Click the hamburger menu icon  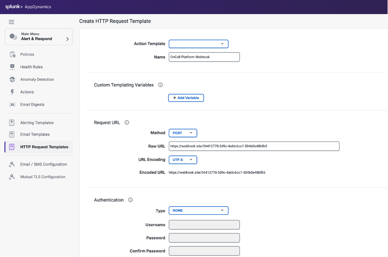(x=12, y=22)
